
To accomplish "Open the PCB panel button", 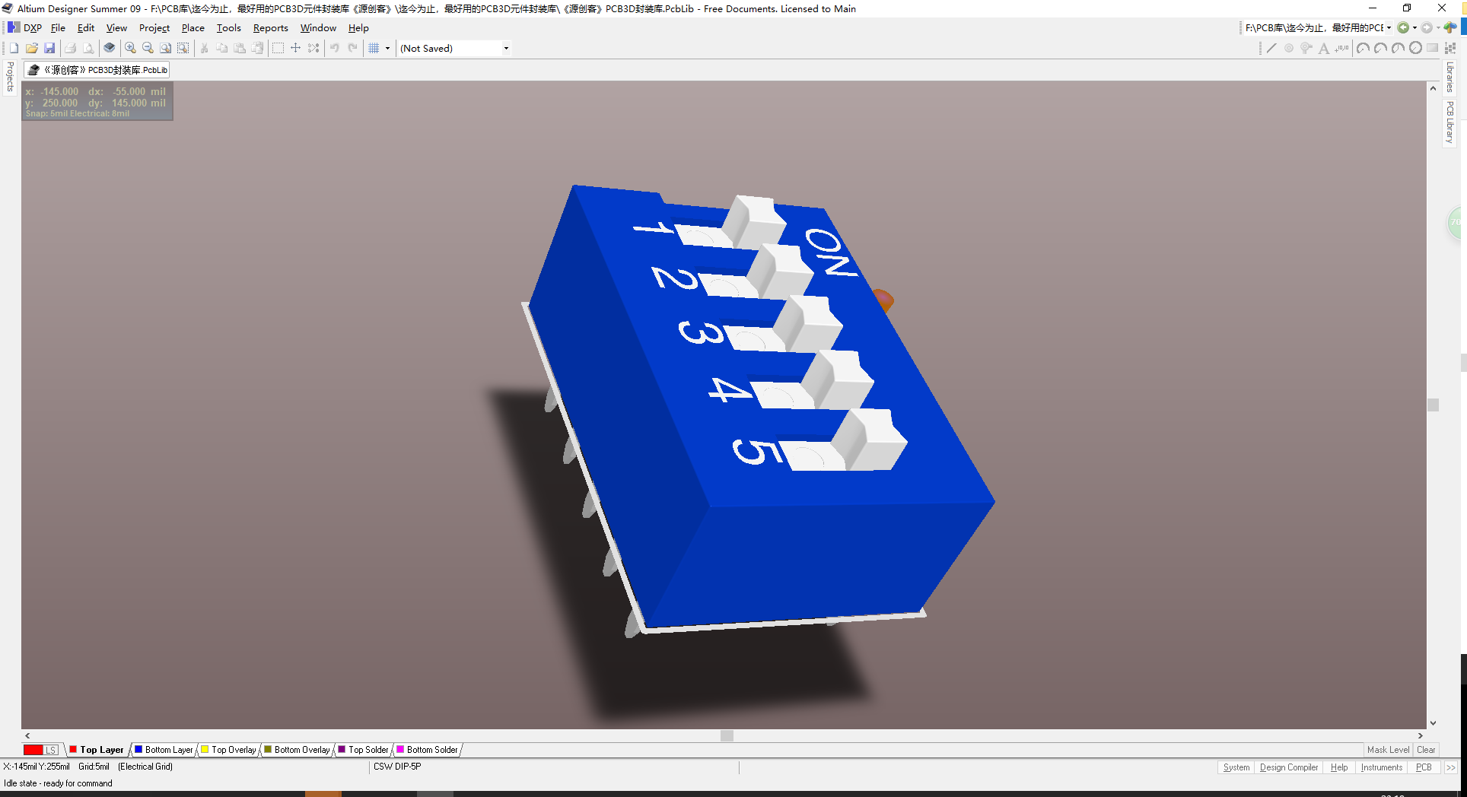I will click(1424, 767).
